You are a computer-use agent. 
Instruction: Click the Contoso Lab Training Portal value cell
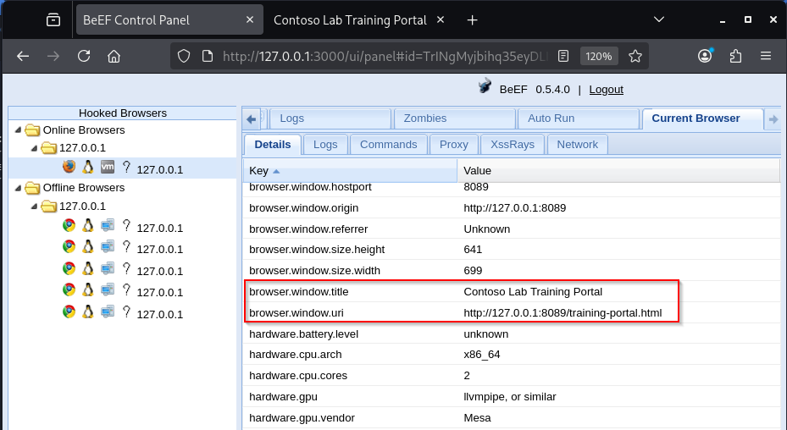(618, 291)
